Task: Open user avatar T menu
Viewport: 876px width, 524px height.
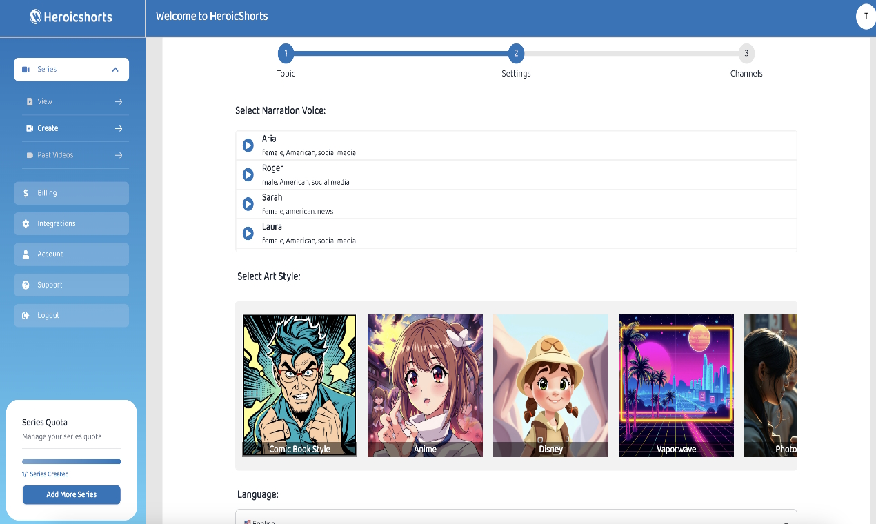Action: coord(866,17)
